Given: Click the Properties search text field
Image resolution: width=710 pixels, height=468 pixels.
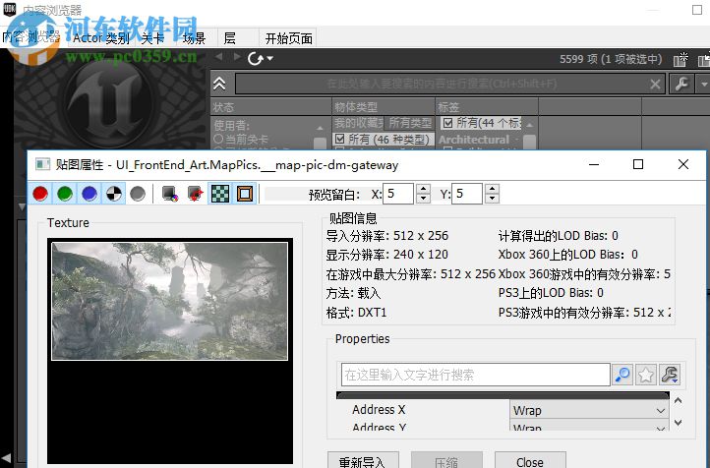Looking at the screenshot, I should pyautogui.click(x=475, y=375).
